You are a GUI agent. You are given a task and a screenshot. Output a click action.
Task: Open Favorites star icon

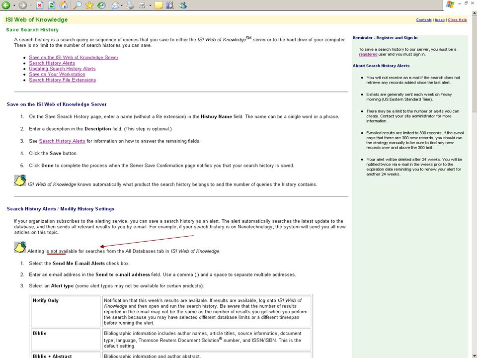click(89, 5)
